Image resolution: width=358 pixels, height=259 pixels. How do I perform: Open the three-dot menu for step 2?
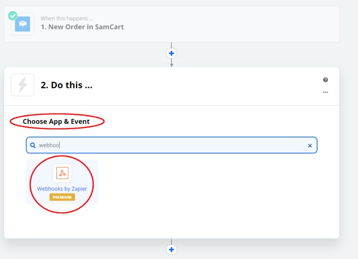tap(325, 92)
